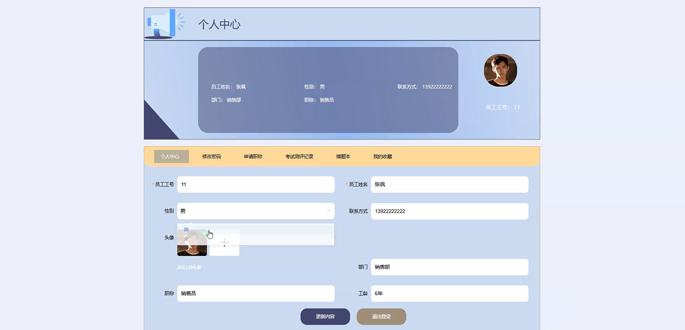Click the 联系方式 phone number field
Image resolution: width=685 pixels, height=330 pixels.
point(449,211)
